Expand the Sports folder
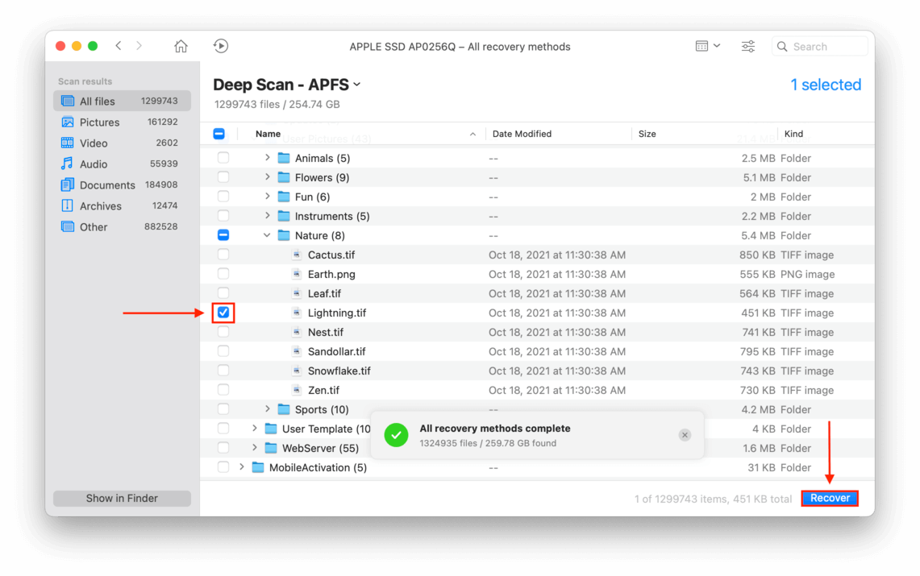Screen dimensions: 920x576 coord(268,409)
